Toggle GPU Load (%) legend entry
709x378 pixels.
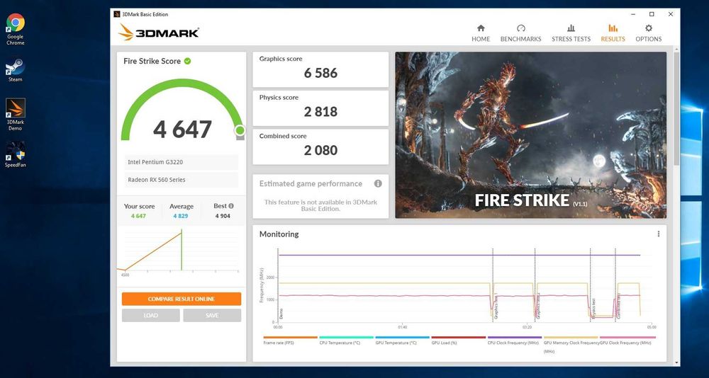pyautogui.click(x=459, y=340)
